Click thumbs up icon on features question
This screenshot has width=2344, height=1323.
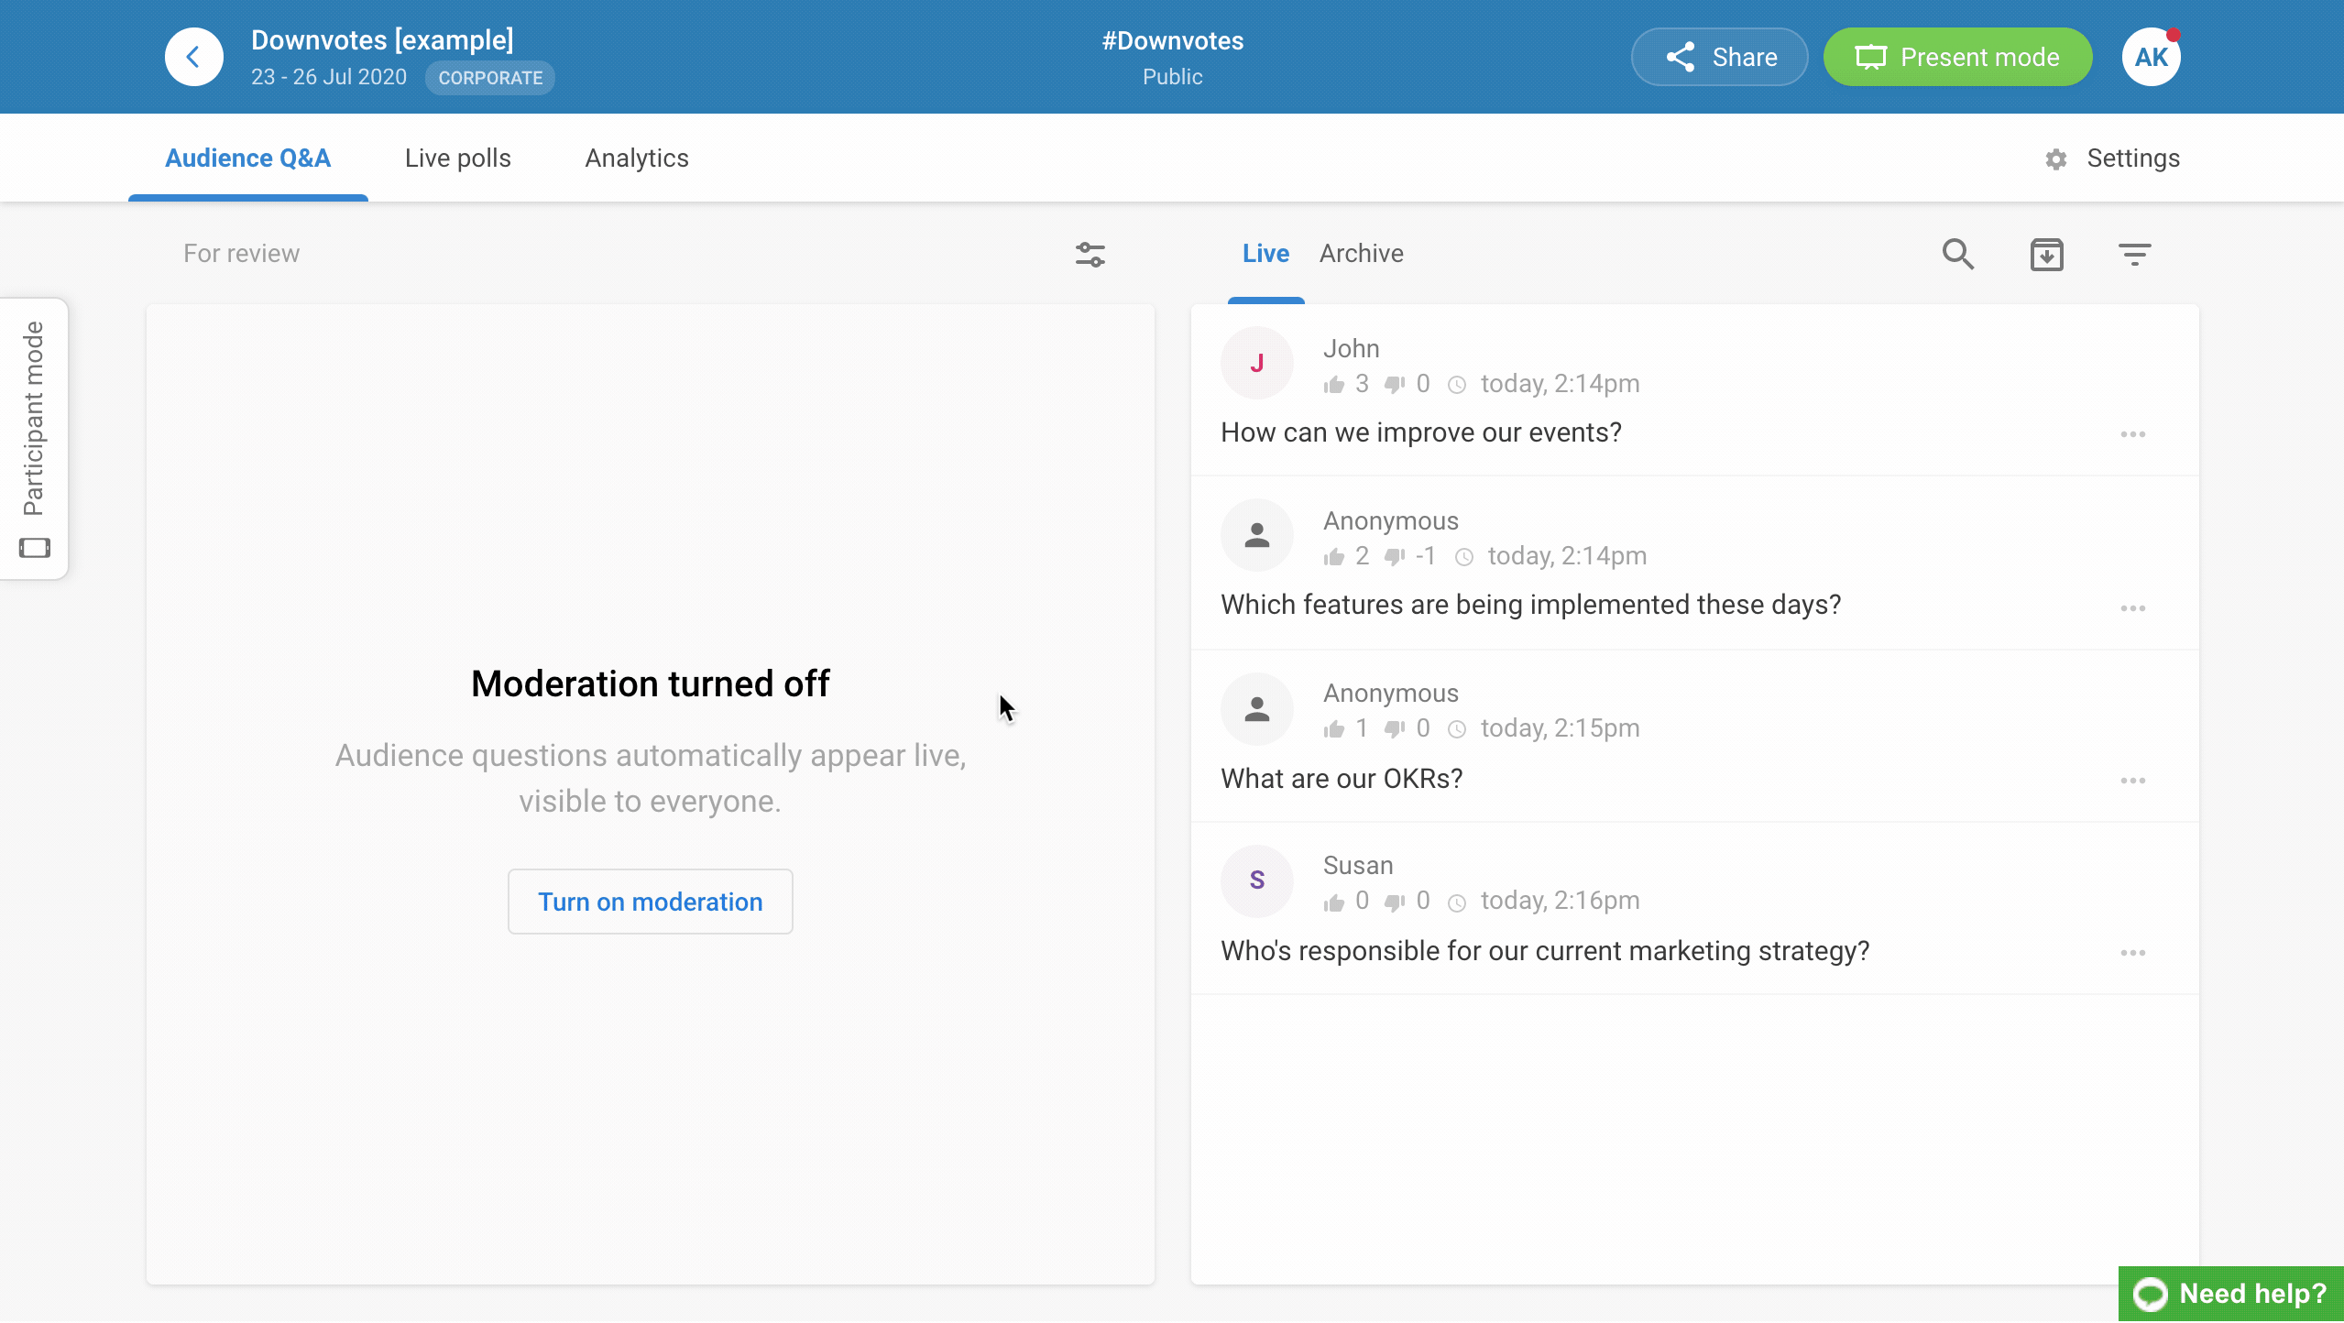[x=1333, y=557]
